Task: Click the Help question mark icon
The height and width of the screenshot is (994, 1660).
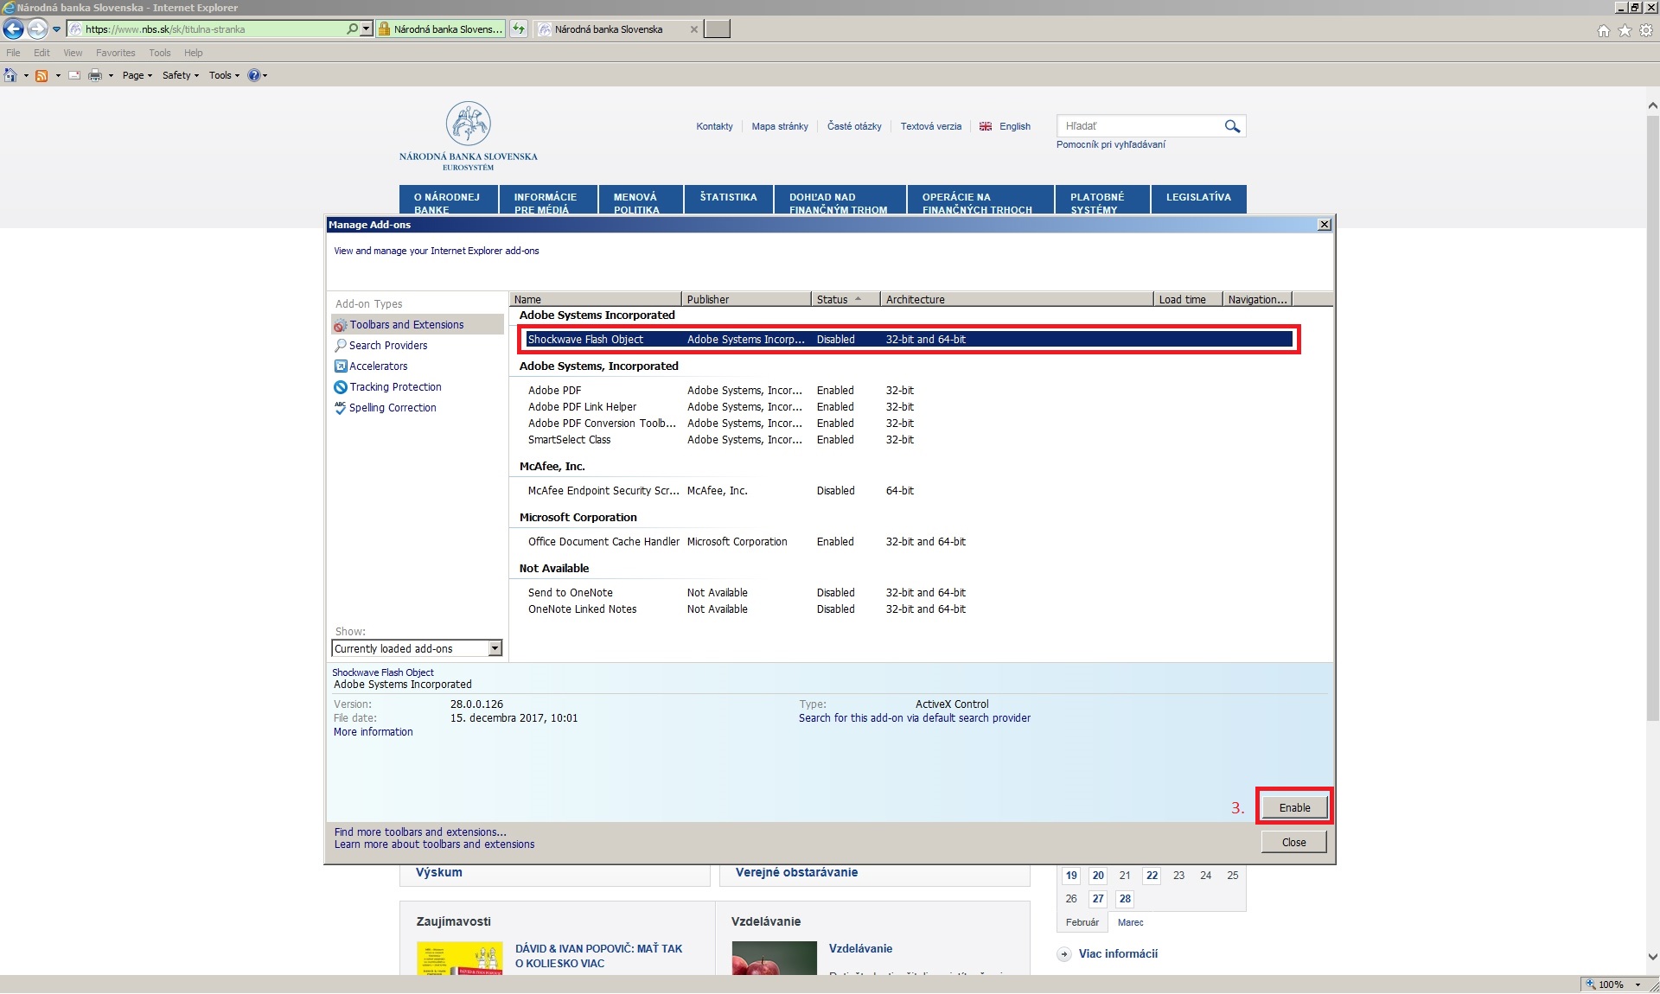Action: 253,75
